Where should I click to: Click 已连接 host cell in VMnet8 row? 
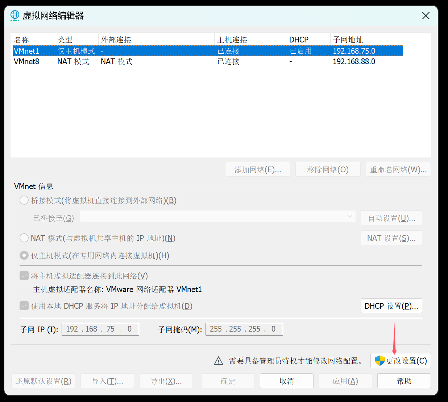pyautogui.click(x=228, y=61)
